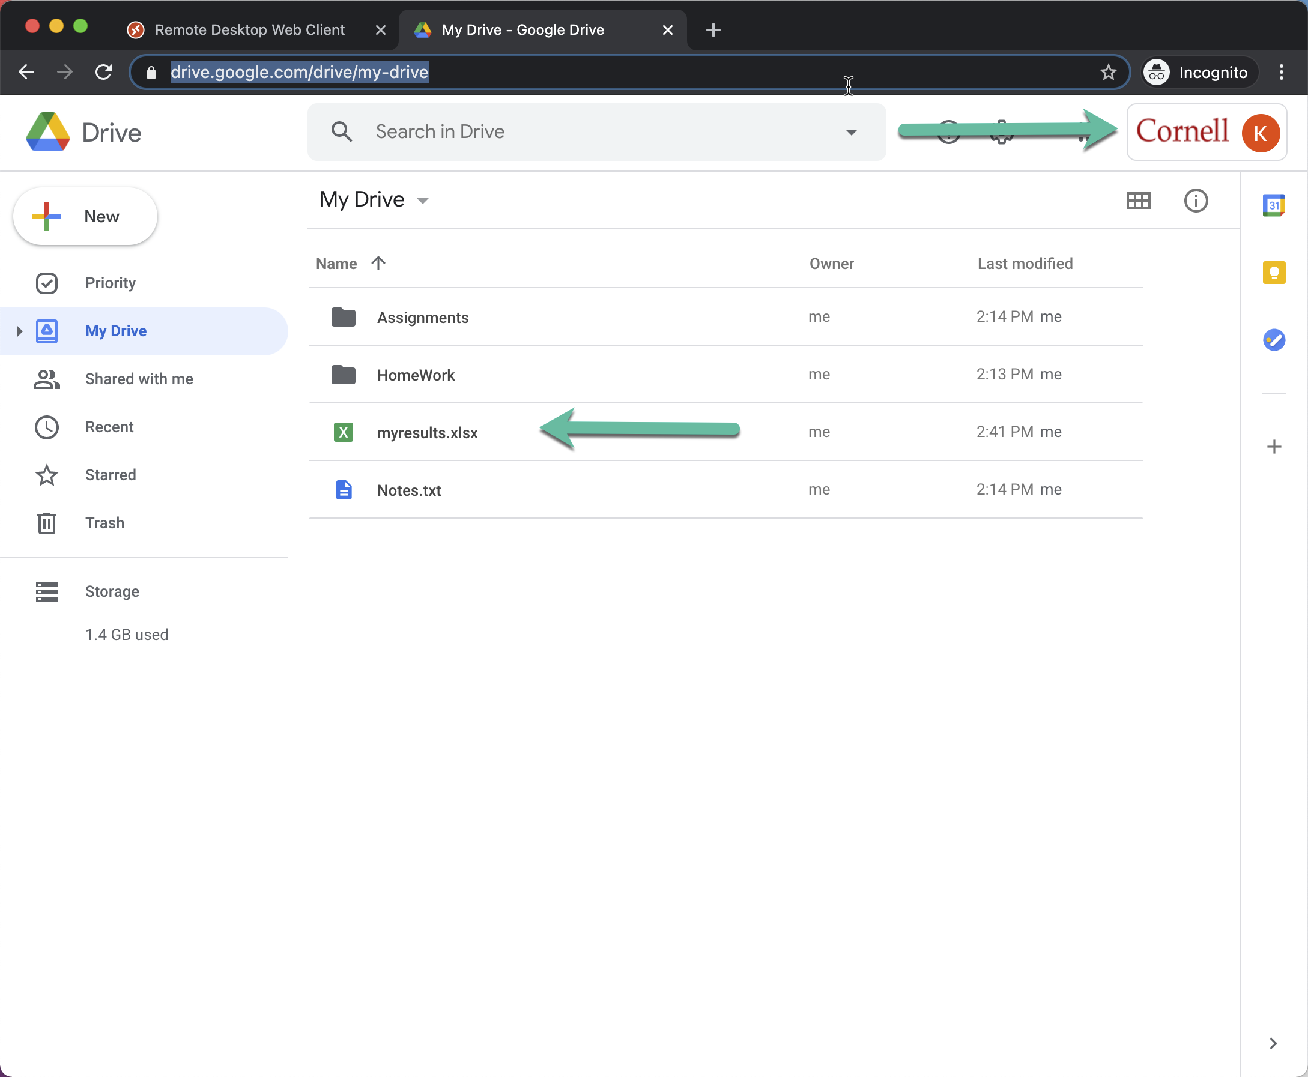Screen dimensions: 1308x1077
Task: Click the New button
Action: (86, 217)
